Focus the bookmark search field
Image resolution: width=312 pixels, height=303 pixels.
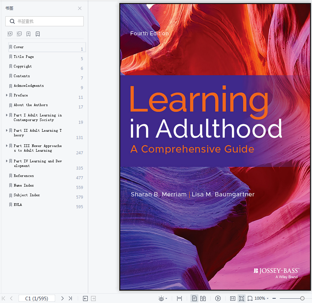tap(45, 21)
